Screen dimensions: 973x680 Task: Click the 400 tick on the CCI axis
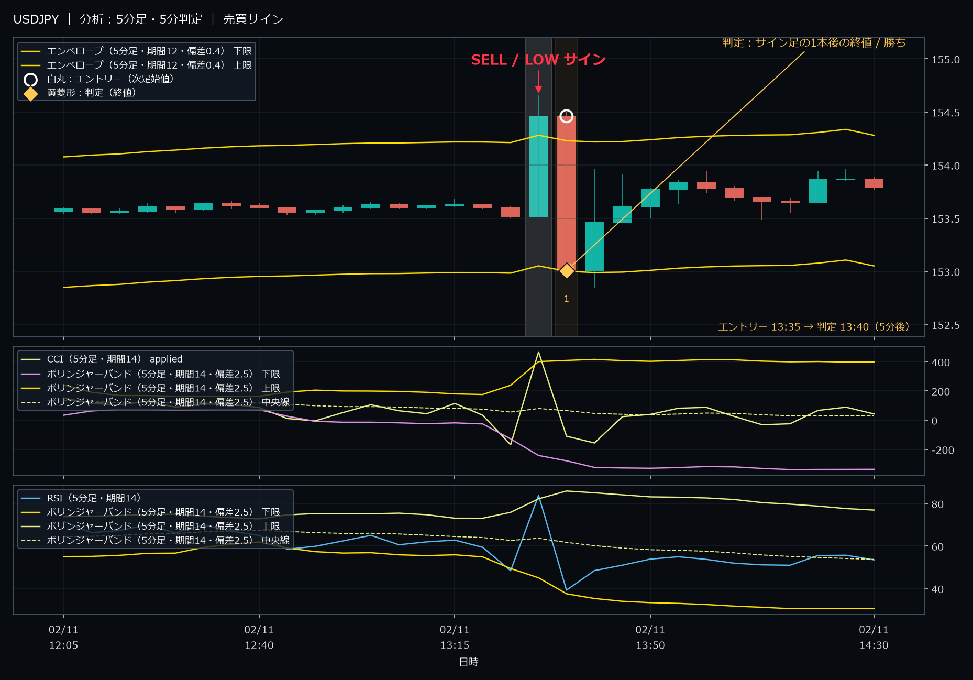click(x=941, y=363)
